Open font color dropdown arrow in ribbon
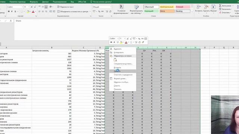The height and width of the screenshot is (134, 239). click(35, 12)
